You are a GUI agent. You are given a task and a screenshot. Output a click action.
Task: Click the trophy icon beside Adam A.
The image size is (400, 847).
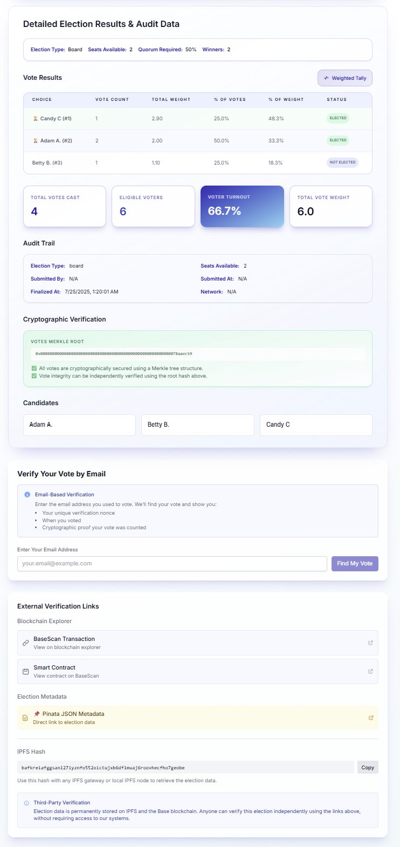[x=36, y=141]
